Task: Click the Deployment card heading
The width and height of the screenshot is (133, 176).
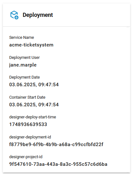Action: (x=38, y=15)
